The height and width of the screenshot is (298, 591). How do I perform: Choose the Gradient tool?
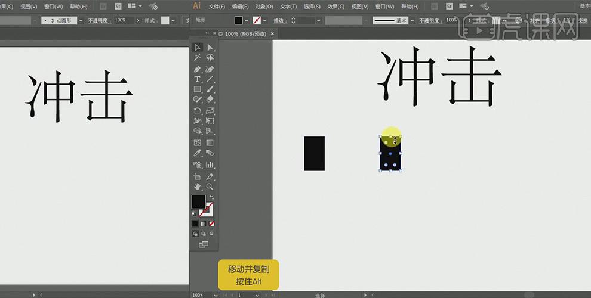210,142
